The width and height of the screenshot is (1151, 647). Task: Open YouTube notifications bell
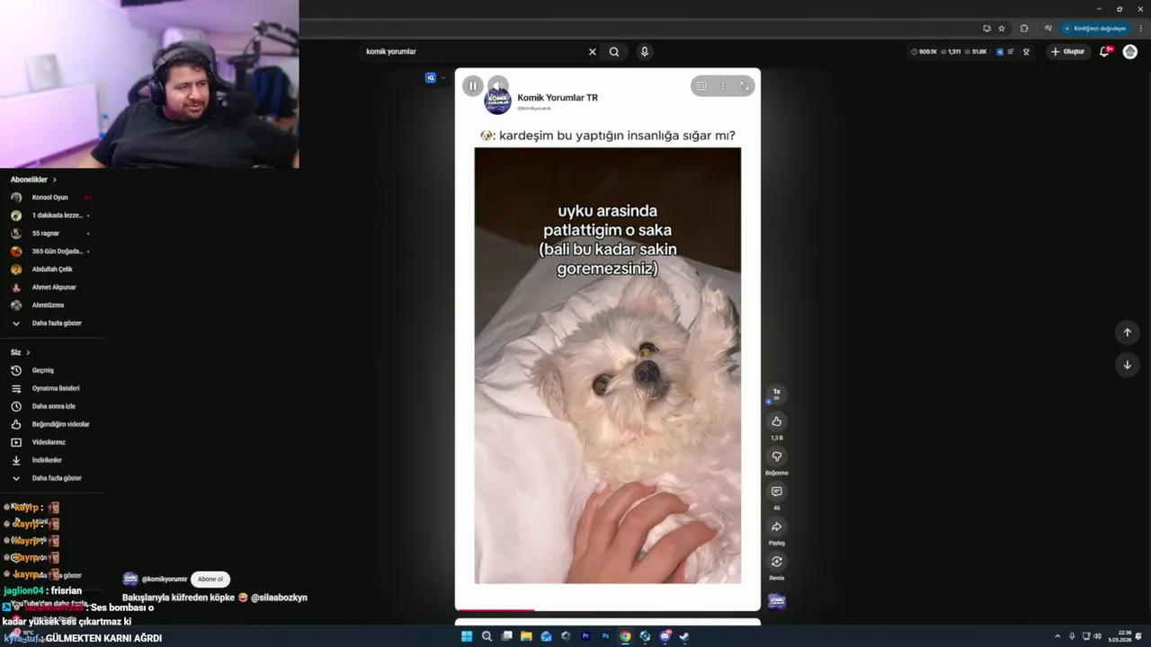[x=1105, y=52]
